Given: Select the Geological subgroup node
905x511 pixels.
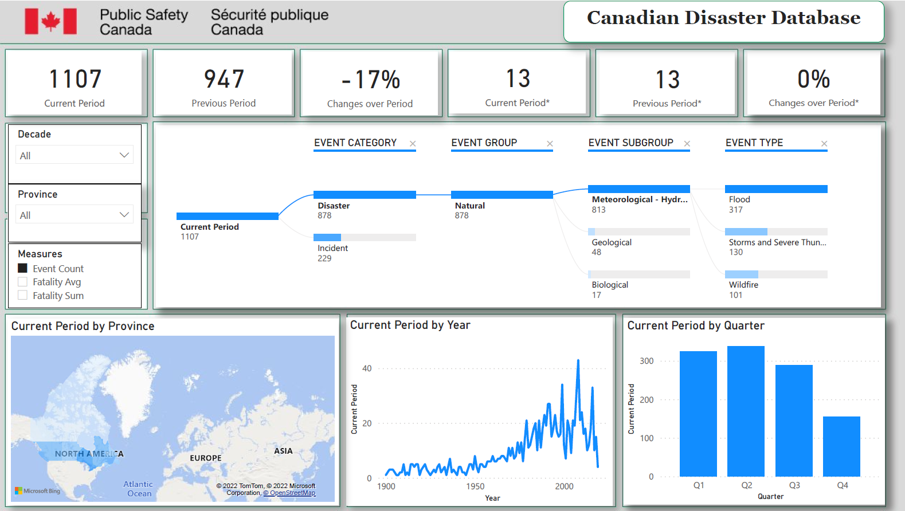Looking at the screenshot, I should [638, 232].
